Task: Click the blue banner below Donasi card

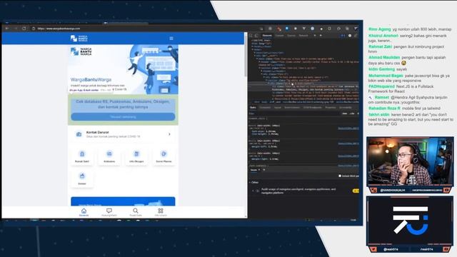Action: [123, 201]
